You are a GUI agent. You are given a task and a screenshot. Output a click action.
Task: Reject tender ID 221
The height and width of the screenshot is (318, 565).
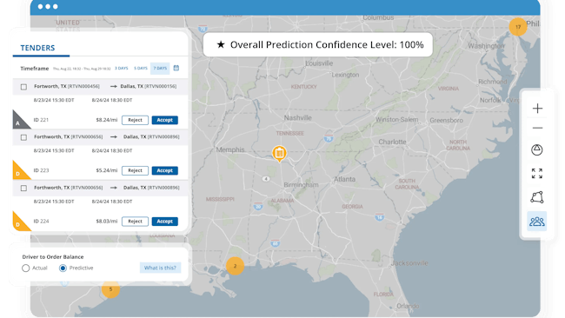click(135, 120)
